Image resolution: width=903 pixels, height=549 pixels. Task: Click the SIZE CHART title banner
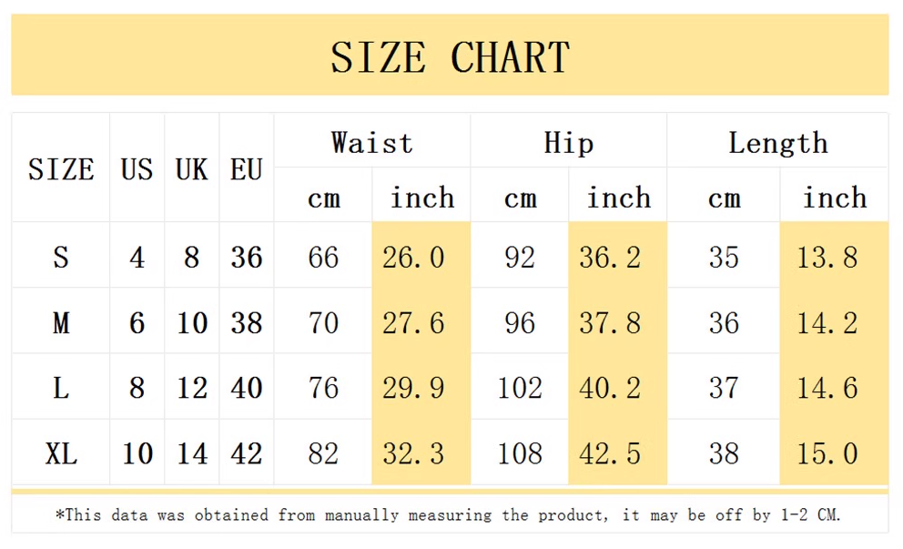(x=450, y=56)
